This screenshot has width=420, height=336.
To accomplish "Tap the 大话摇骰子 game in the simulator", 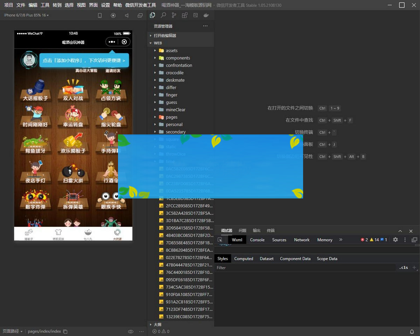I will point(35,91).
